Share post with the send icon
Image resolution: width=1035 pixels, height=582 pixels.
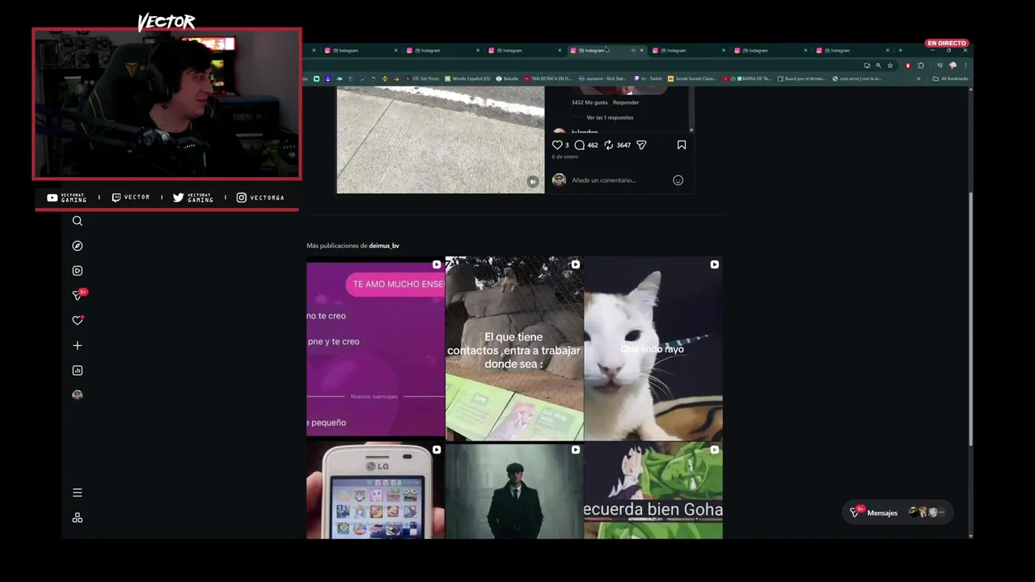tap(641, 145)
